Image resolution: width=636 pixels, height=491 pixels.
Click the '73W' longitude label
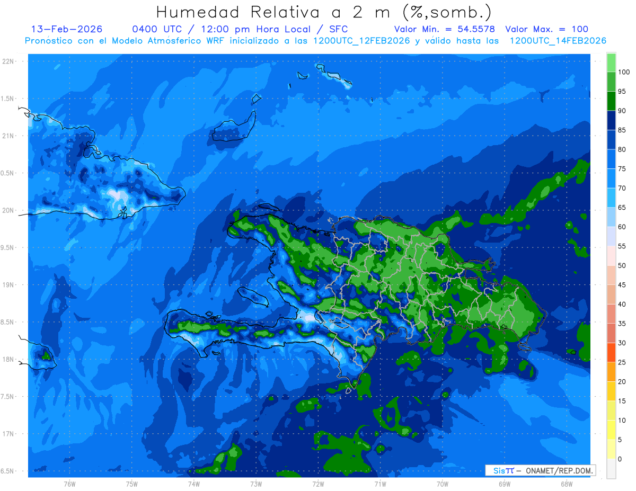pyautogui.click(x=256, y=484)
